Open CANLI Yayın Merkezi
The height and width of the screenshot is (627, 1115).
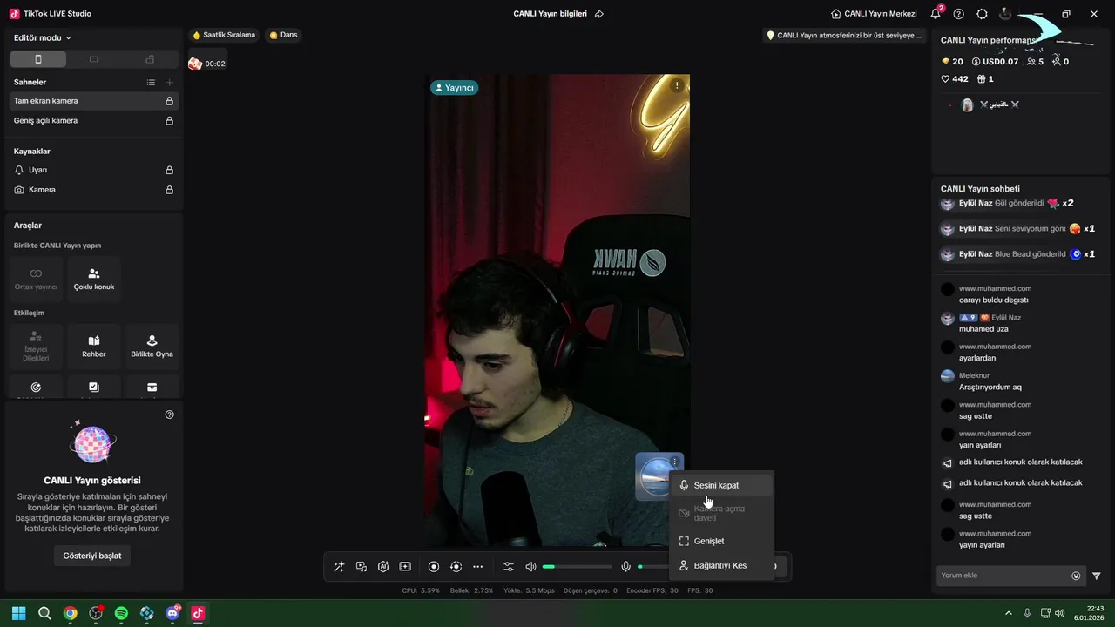pyautogui.click(x=874, y=14)
